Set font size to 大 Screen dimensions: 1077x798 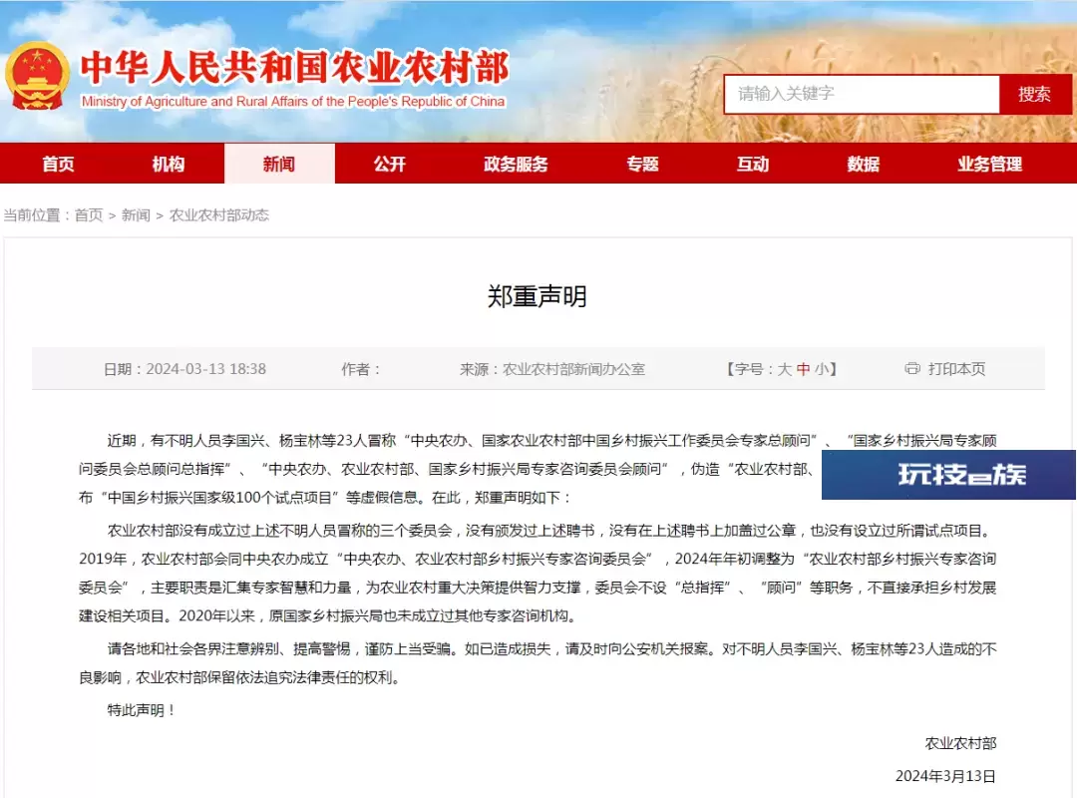pos(785,369)
